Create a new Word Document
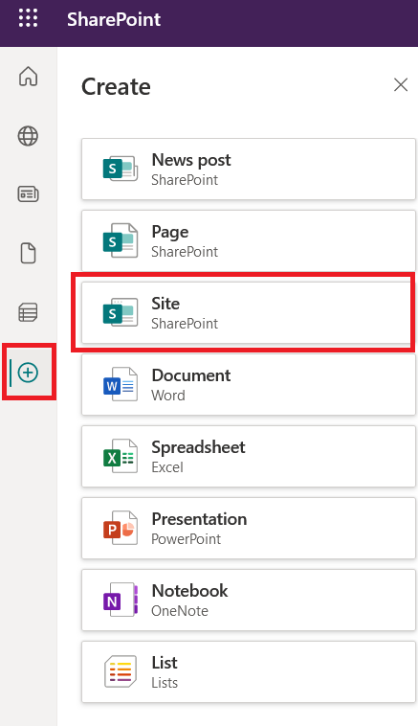The image size is (418, 726). click(x=249, y=384)
